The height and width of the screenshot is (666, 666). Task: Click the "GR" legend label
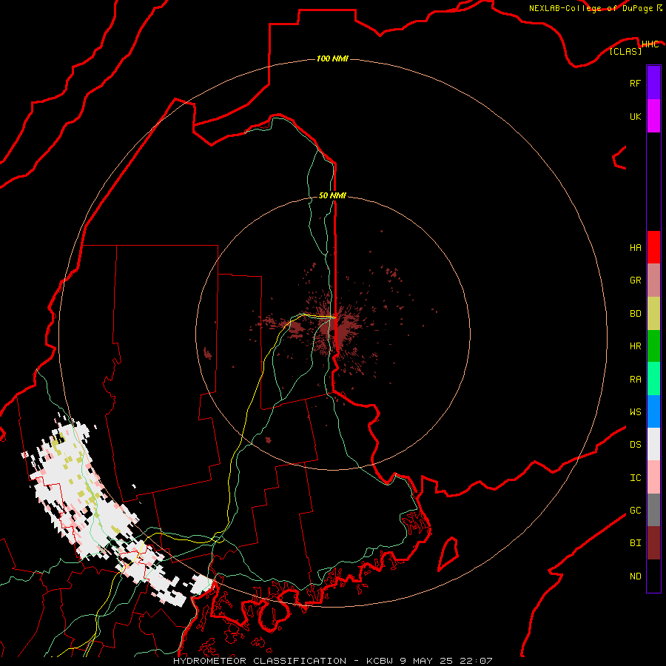635,280
